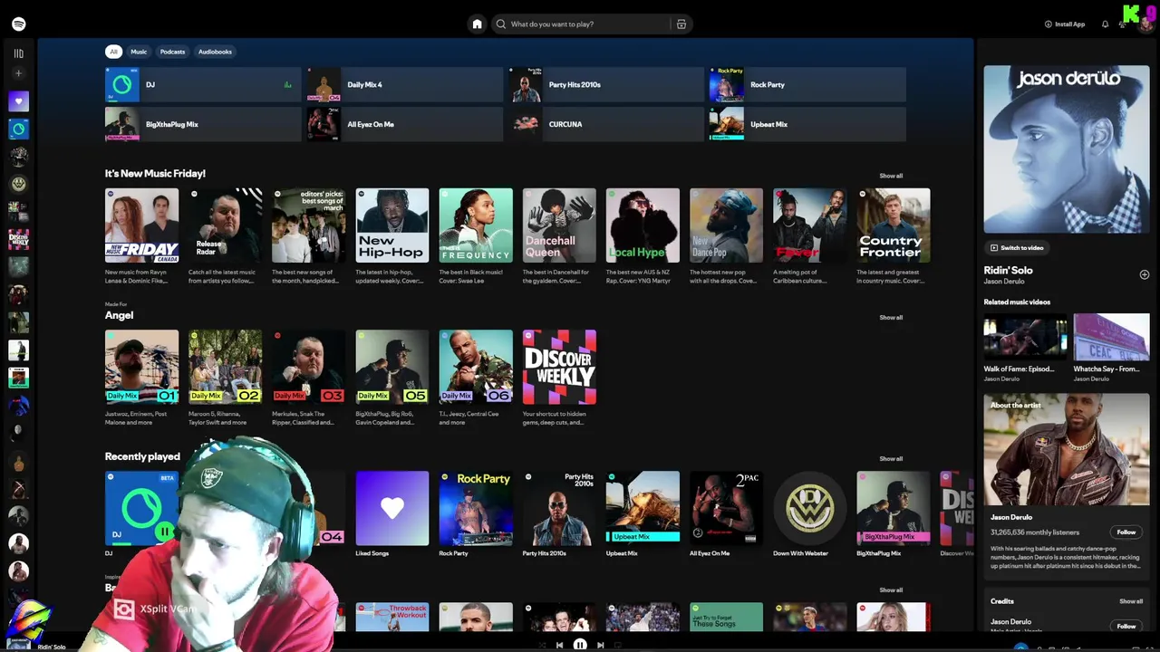Image resolution: width=1160 pixels, height=652 pixels.
Task: Open Frequency playlist card
Action: pyautogui.click(x=476, y=225)
